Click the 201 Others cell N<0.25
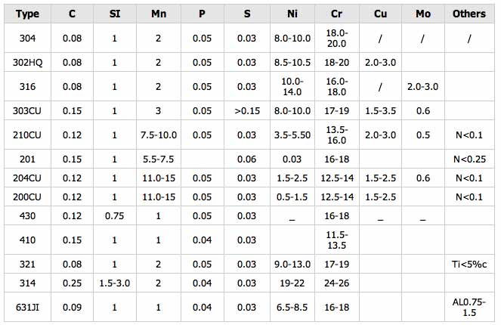This screenshot has width=501, height=325. (x=469, y=159)
